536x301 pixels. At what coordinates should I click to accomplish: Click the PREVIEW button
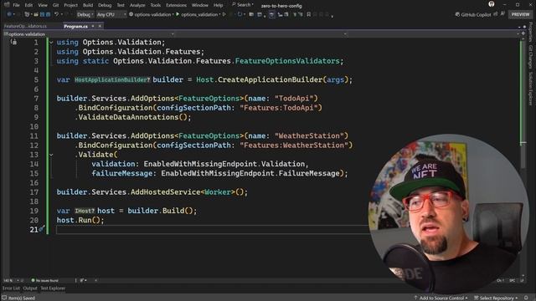[520, 15]
